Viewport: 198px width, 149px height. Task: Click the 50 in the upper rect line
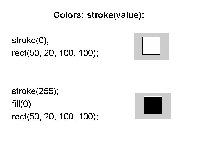tap(34, 53)
